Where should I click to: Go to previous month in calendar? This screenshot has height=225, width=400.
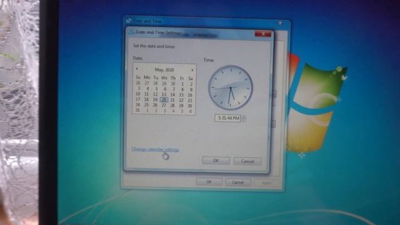[137, 69]
